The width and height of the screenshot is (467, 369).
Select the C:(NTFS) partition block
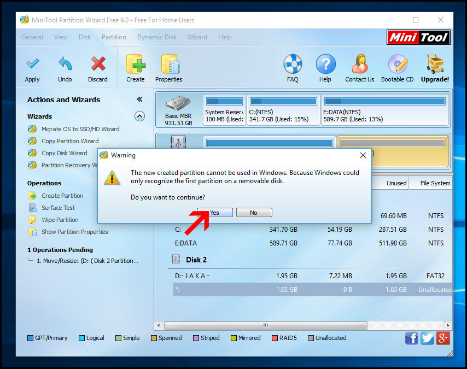[x=283, y=110]
